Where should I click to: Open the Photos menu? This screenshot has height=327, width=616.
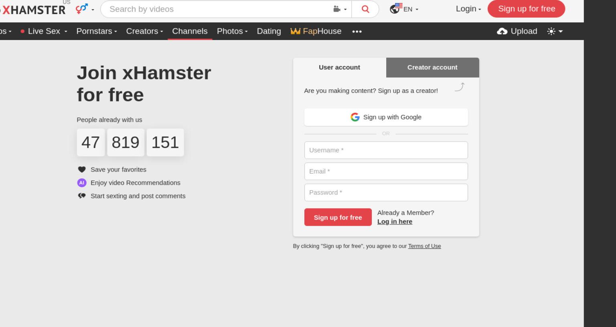(x=232, y=31)
